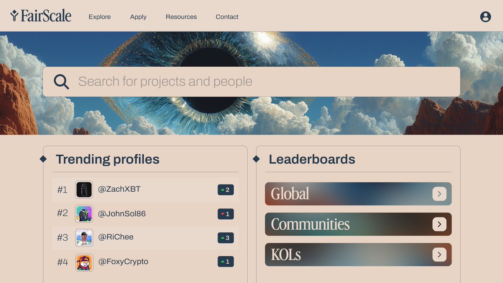Toggle @RiChee's rank change indicator
This screenshot has width=503, height=283.
(x=226, y=238)
